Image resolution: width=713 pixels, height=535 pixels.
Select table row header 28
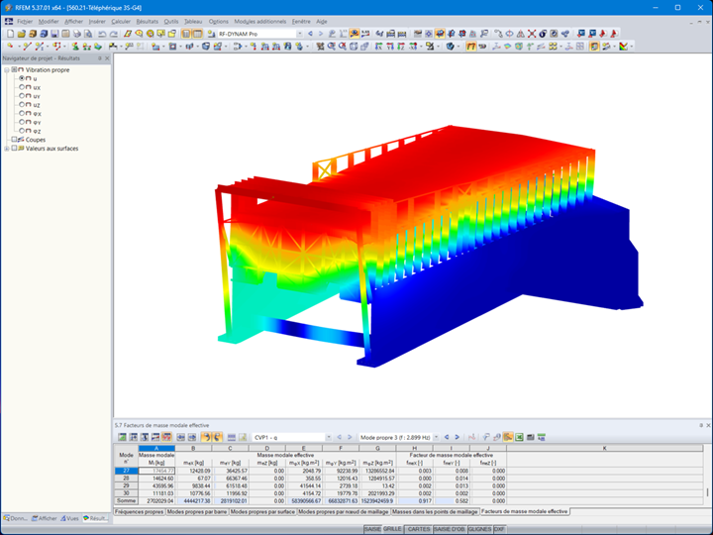(x=126, y=479)
